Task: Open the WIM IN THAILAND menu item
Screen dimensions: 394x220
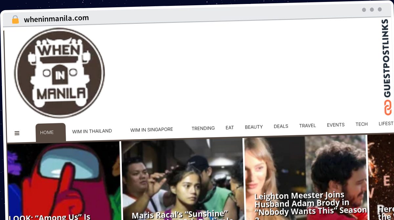Action: tap(92, 131)
